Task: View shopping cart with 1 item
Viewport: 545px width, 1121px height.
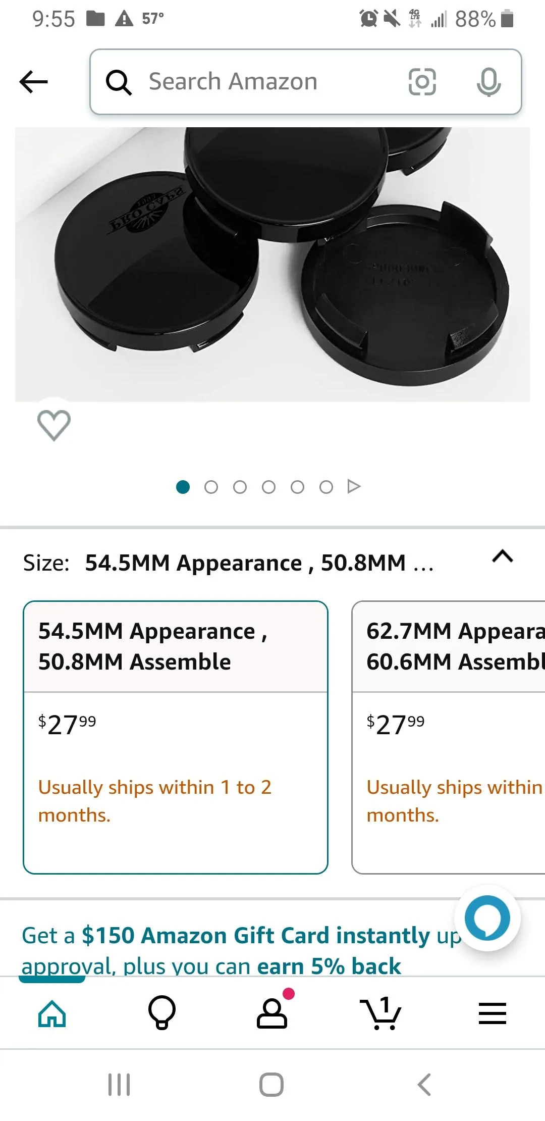Action: (381, 1012)
